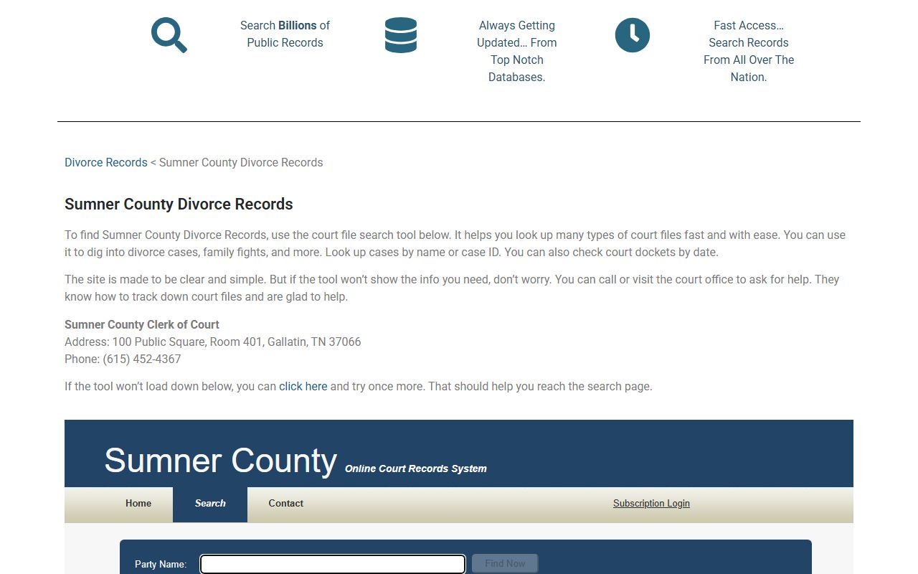Click the Find Now button
The width and height of the screenshot is (918, 574).
point(505,563)
